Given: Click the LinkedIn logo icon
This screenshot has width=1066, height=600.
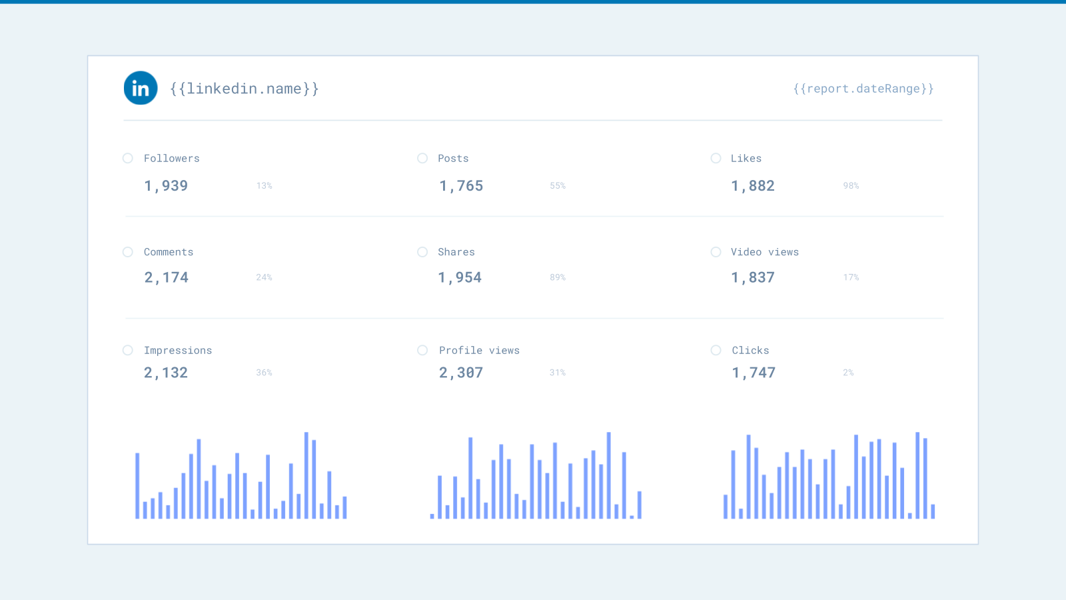Looking at the screenshot, I should point(141,88).
